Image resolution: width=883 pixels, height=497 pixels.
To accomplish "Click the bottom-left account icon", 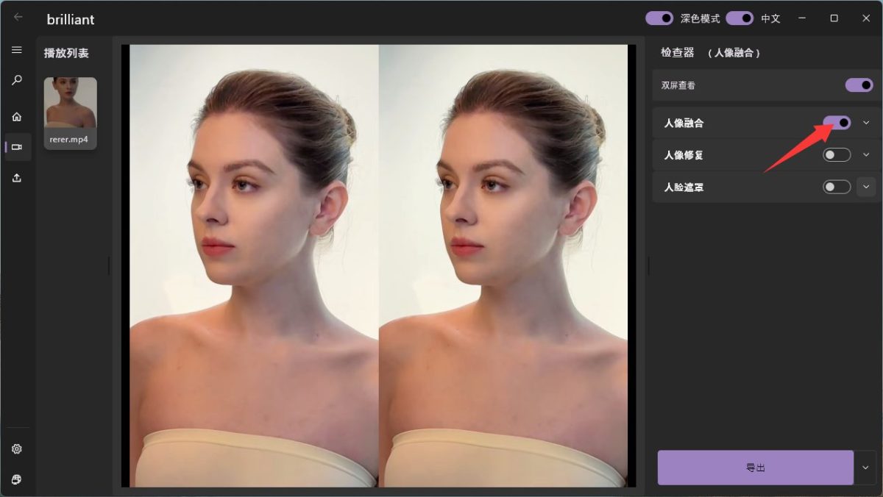I will 16,479.
